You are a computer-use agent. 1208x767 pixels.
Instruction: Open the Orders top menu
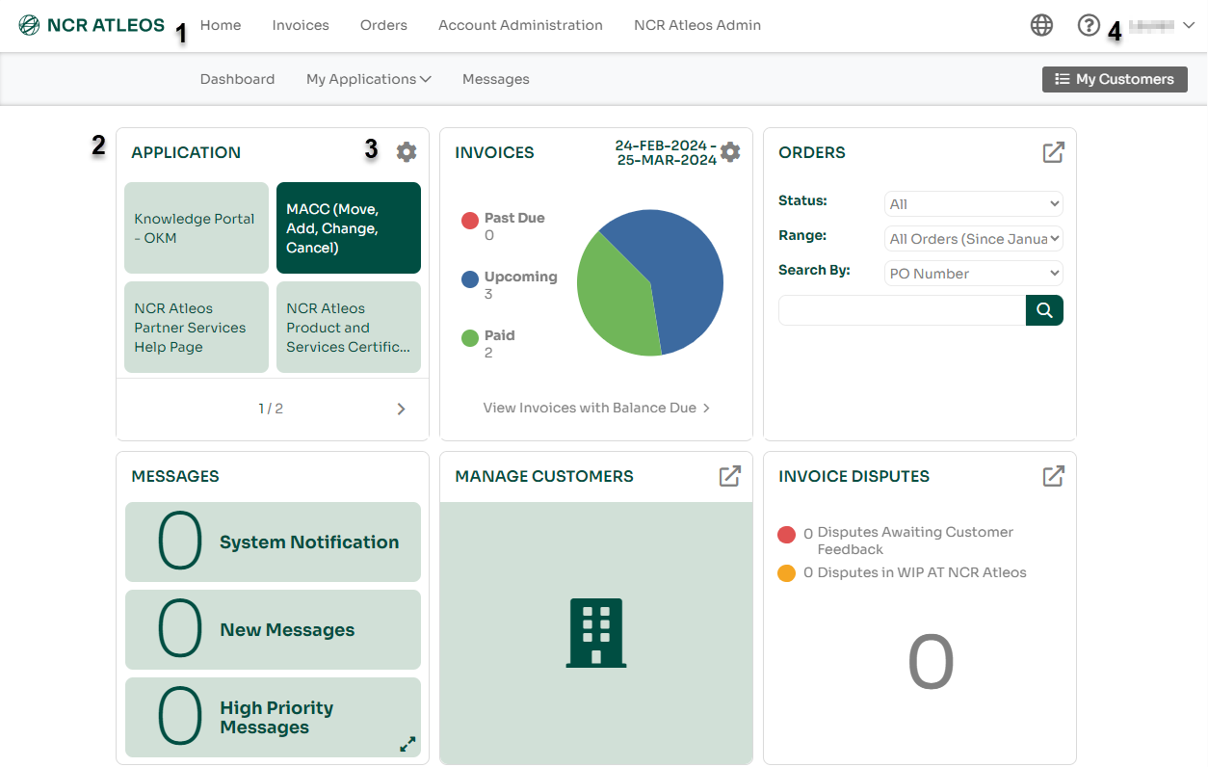[383, 25]
